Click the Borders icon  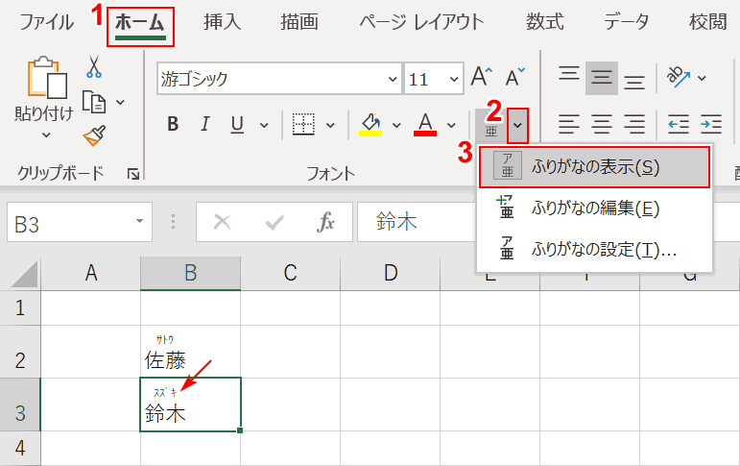point(303,125)
